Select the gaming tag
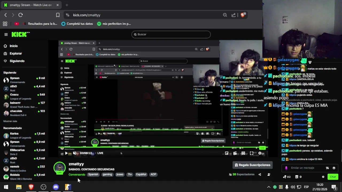The width and height of the screenshot is (342, 192). (107, 174)
